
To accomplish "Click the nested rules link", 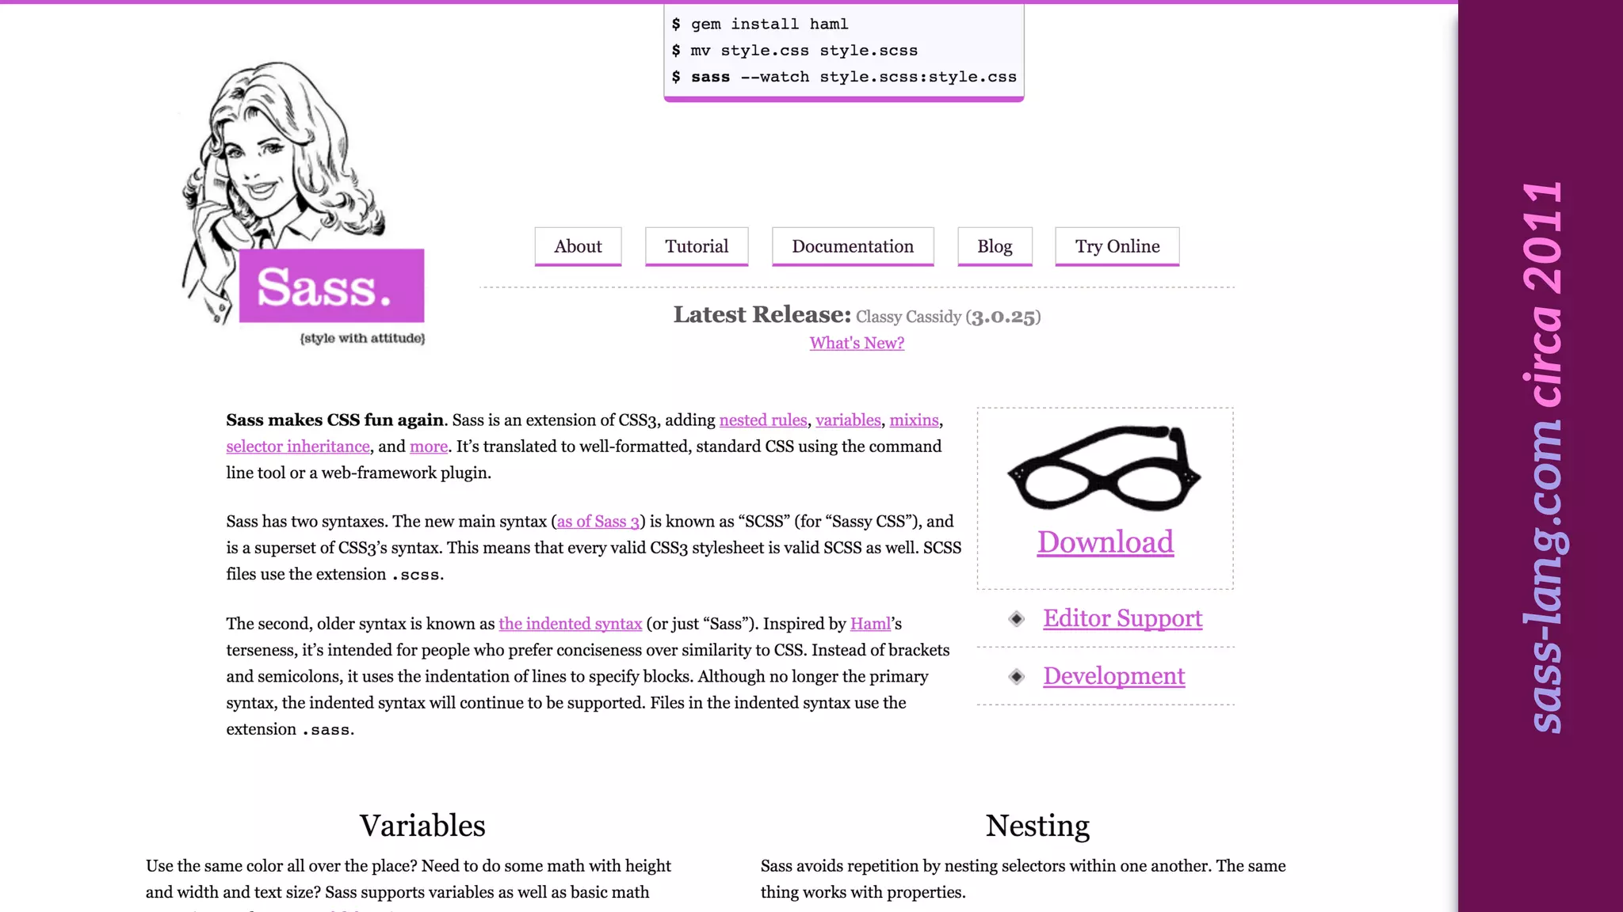I will tap(762, 420).
